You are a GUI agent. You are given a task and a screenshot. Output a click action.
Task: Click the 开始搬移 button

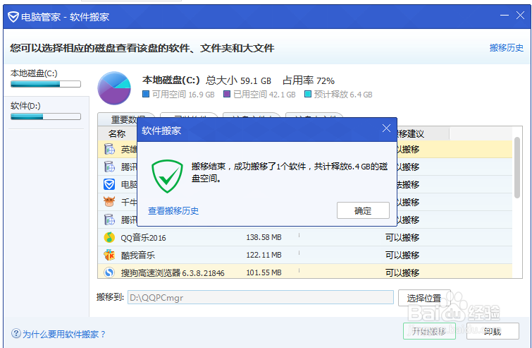[x=429, y=331]
